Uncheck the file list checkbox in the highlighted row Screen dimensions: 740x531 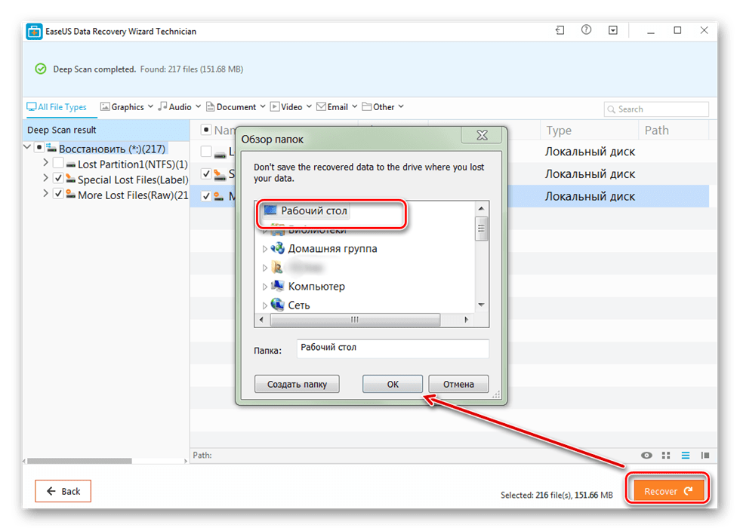206,196
